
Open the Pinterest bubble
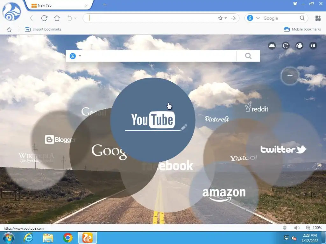pyautogui.click(x=216, y=119)
